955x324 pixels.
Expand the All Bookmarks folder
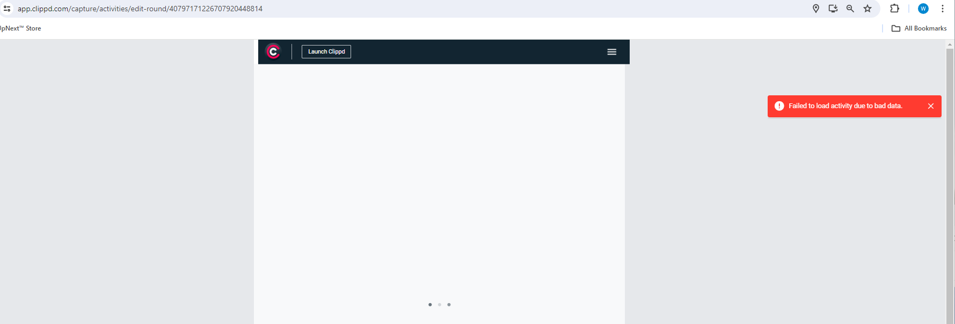click(919, 28)
